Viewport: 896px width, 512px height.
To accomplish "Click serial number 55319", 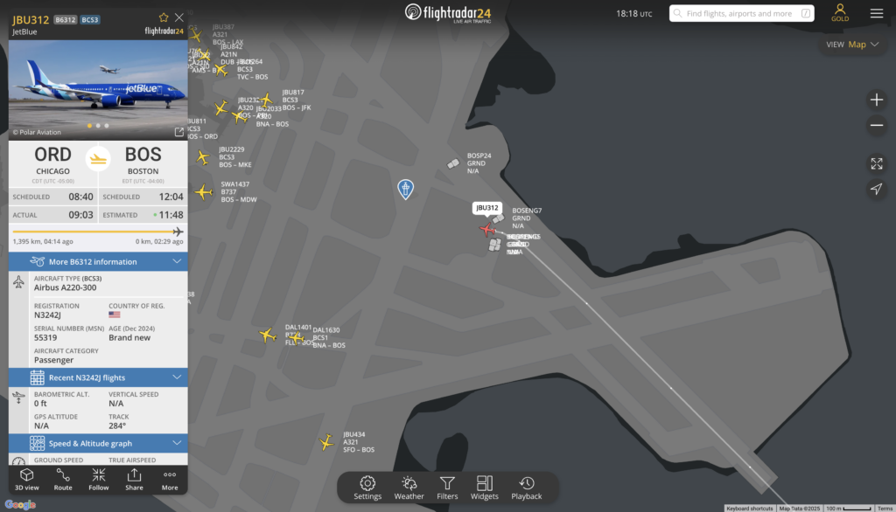I will point(45,337).
